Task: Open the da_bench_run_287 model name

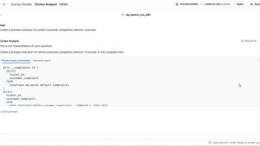Action: point(138,15)
